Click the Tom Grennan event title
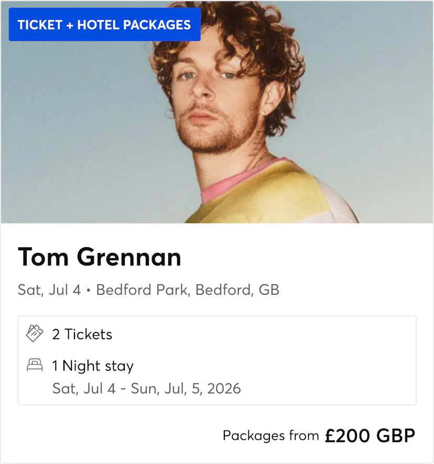The image size is (434, 464). tap(100, 257)
